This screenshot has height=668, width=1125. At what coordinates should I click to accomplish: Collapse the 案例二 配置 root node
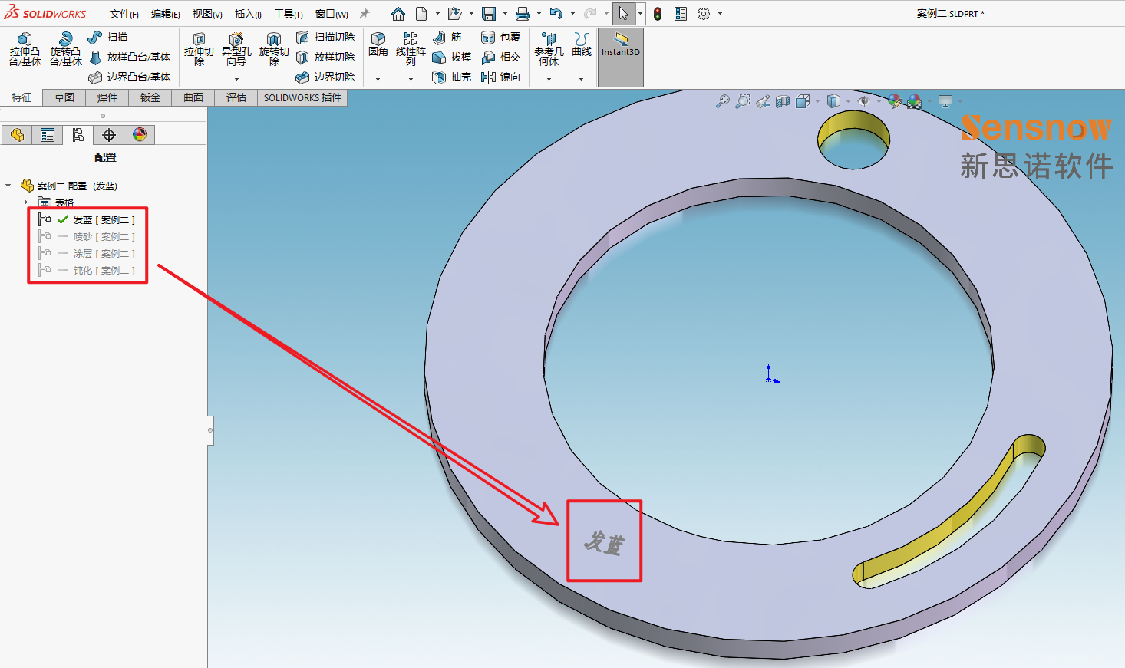point(8,186)
